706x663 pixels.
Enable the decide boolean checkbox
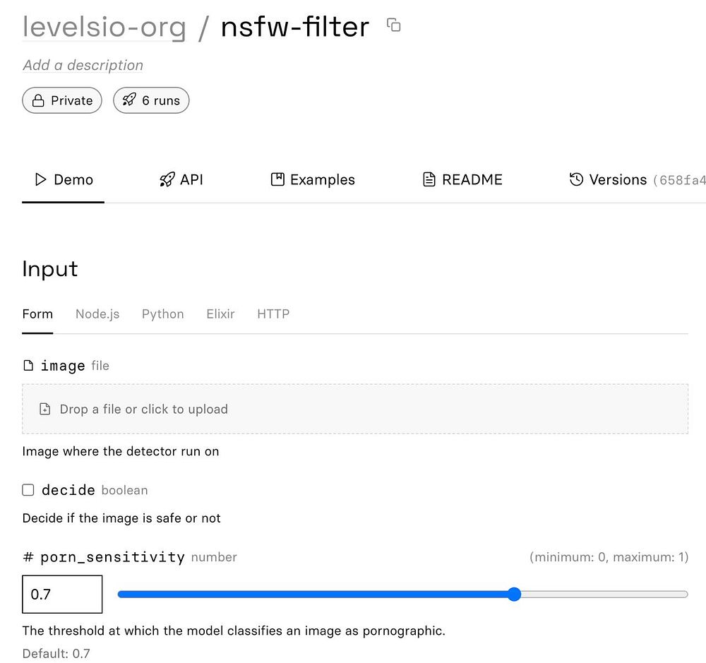(x=28, y=490)
